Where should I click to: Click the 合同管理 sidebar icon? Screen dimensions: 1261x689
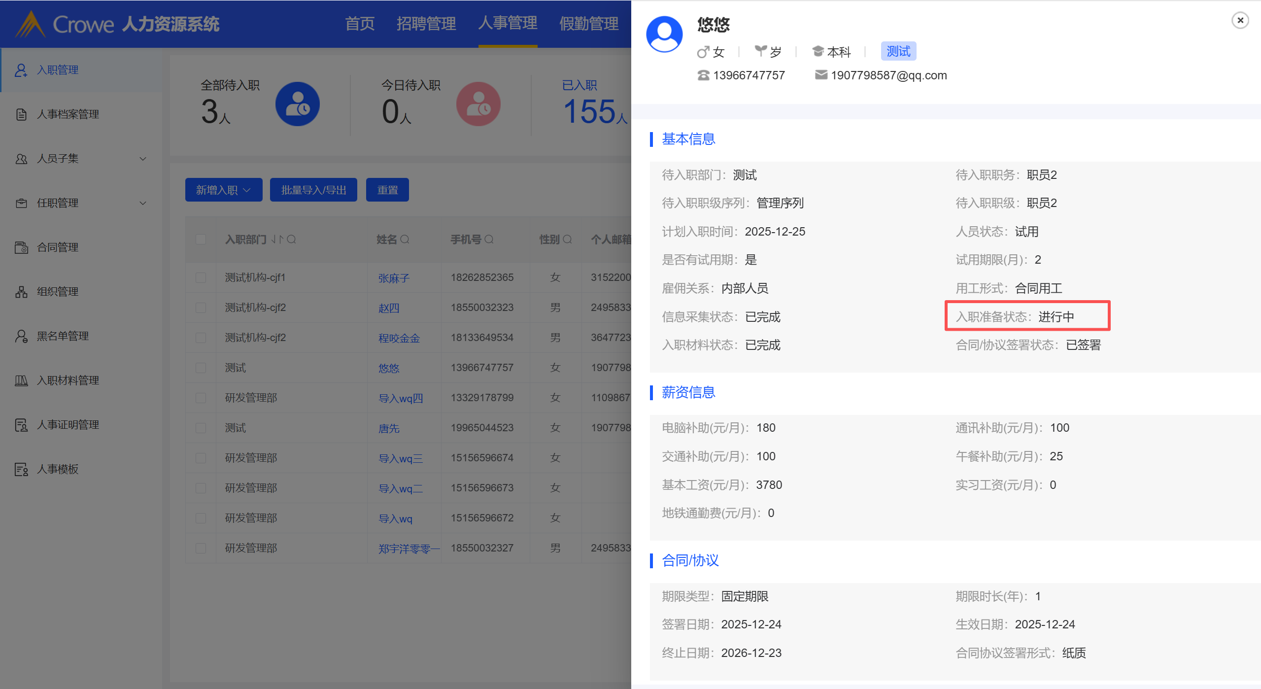[x=21, y=247]
